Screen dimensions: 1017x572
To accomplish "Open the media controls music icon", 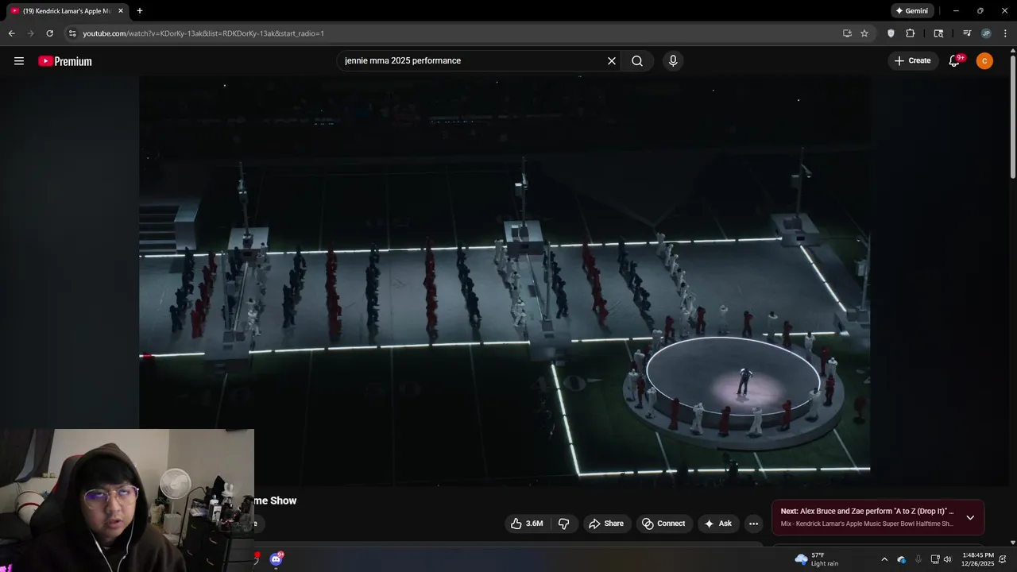I will coord(967,33).
